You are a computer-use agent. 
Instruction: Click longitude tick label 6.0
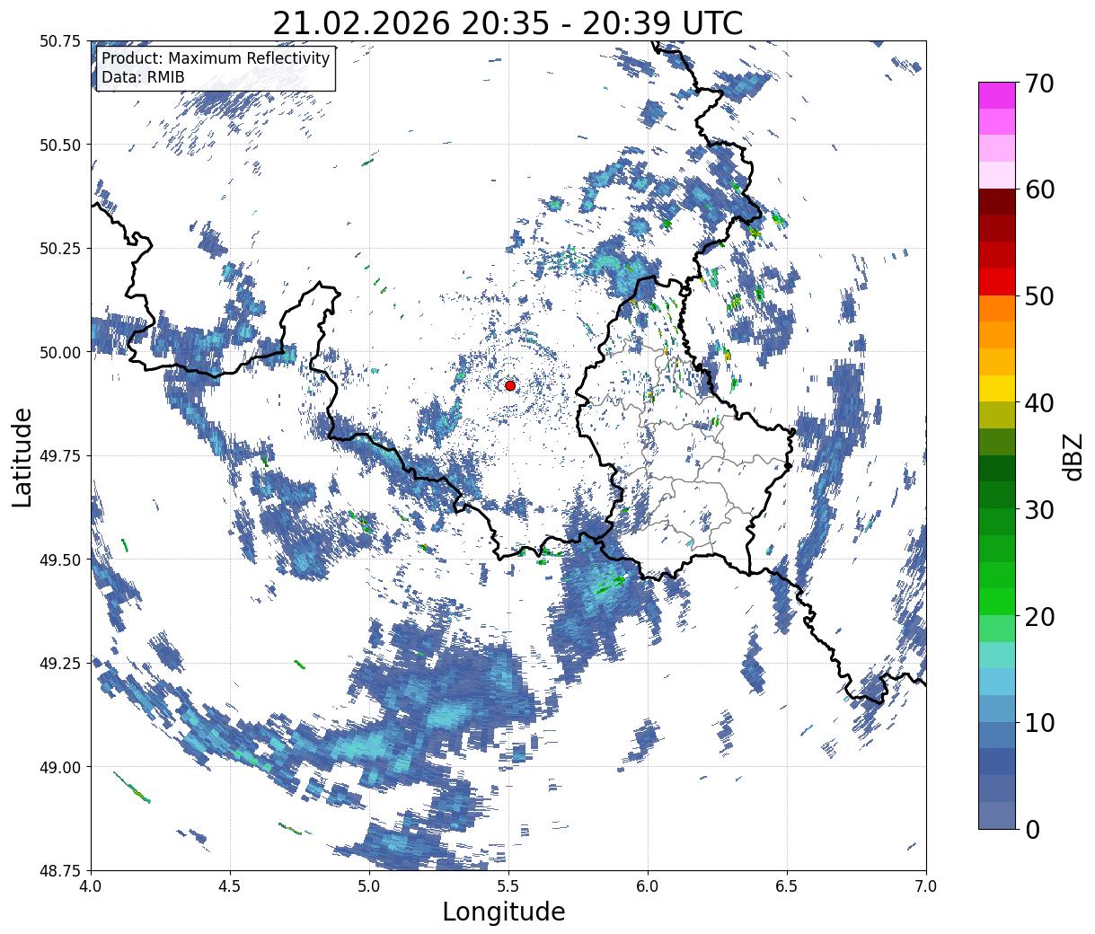tap(648, 886)
